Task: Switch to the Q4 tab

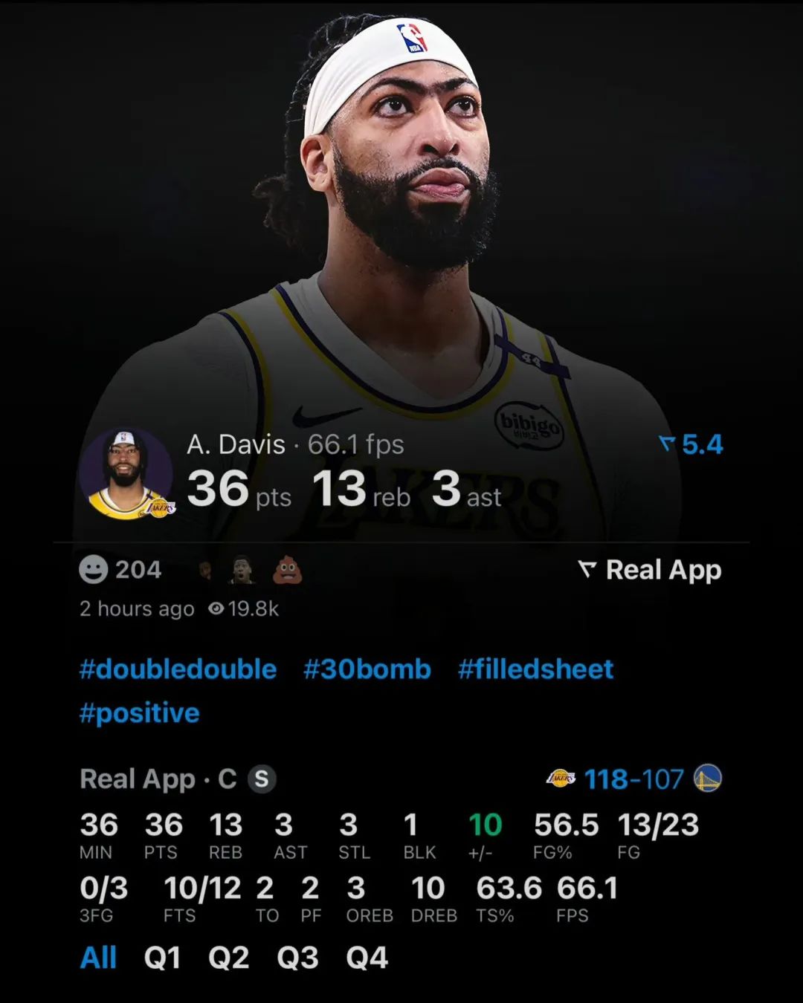Action: pyautogui.click(x=367, y=958)
